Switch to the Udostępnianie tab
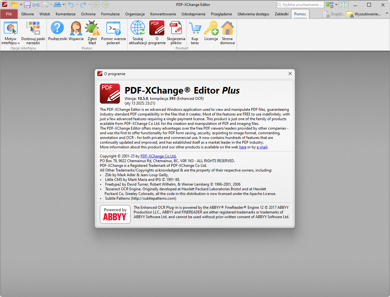 pyautogui.click(x=193, y=14)
